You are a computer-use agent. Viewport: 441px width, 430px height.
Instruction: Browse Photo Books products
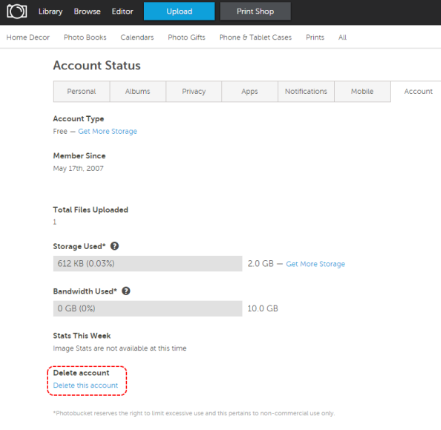pyautogui.click(x=85, y=37)
